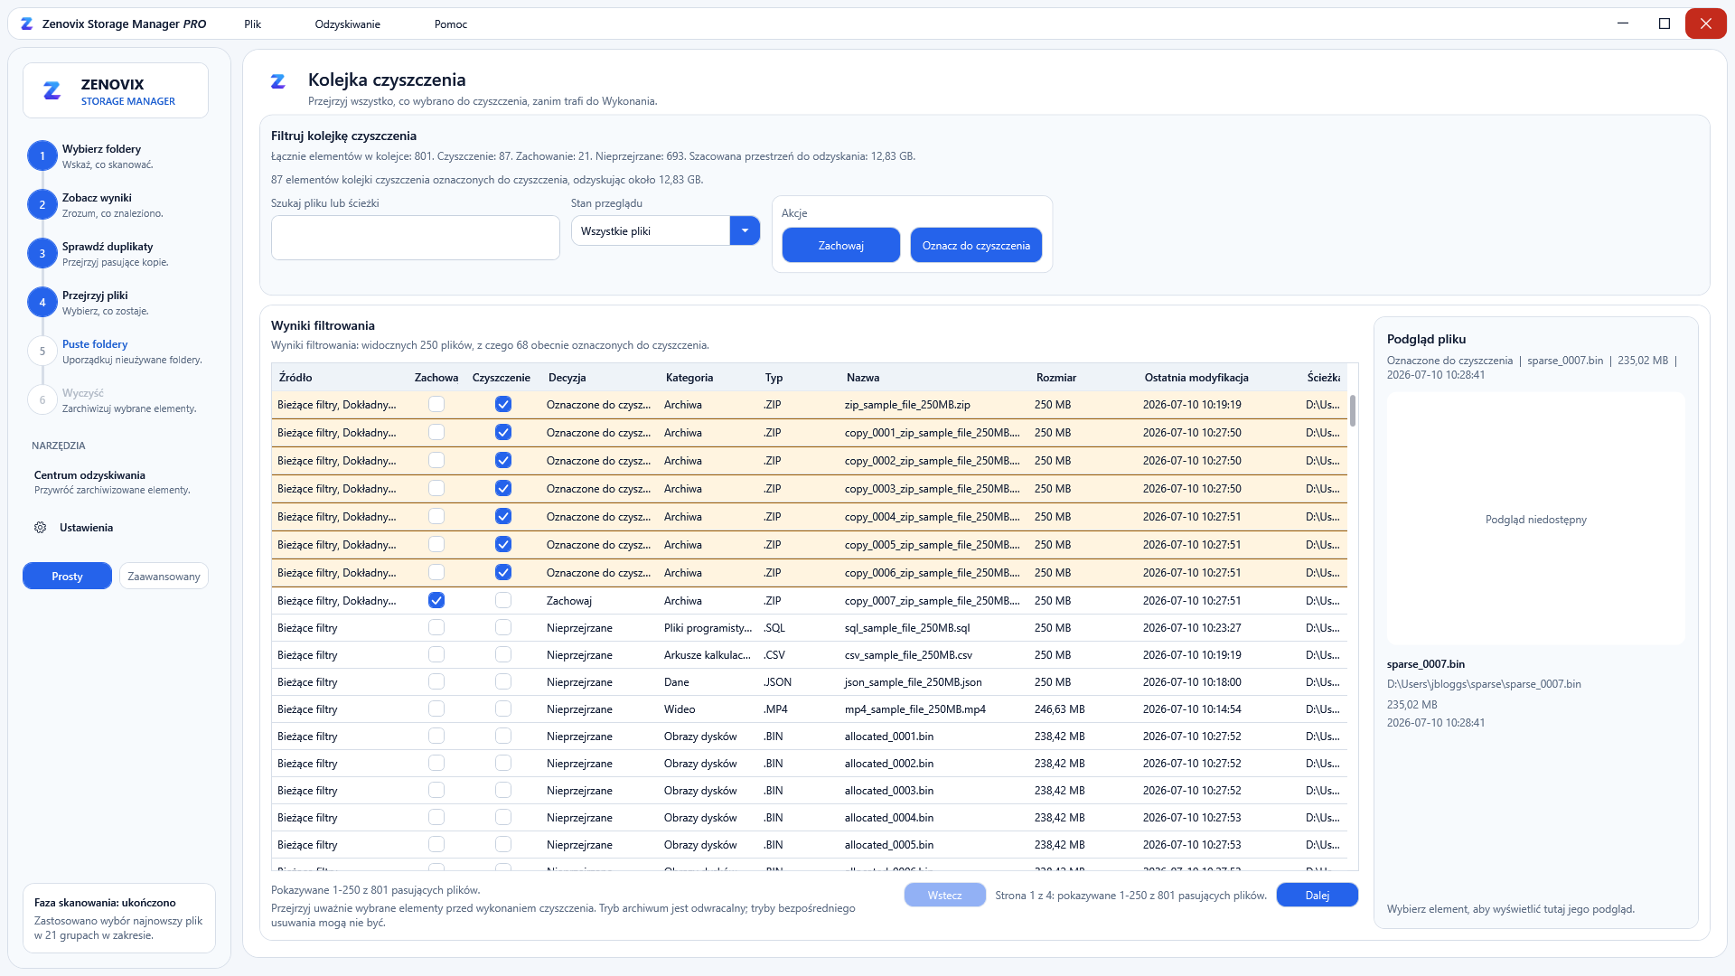
Task: Click the Zenovix logo in the sidebar card
Action: coord(52,90)
